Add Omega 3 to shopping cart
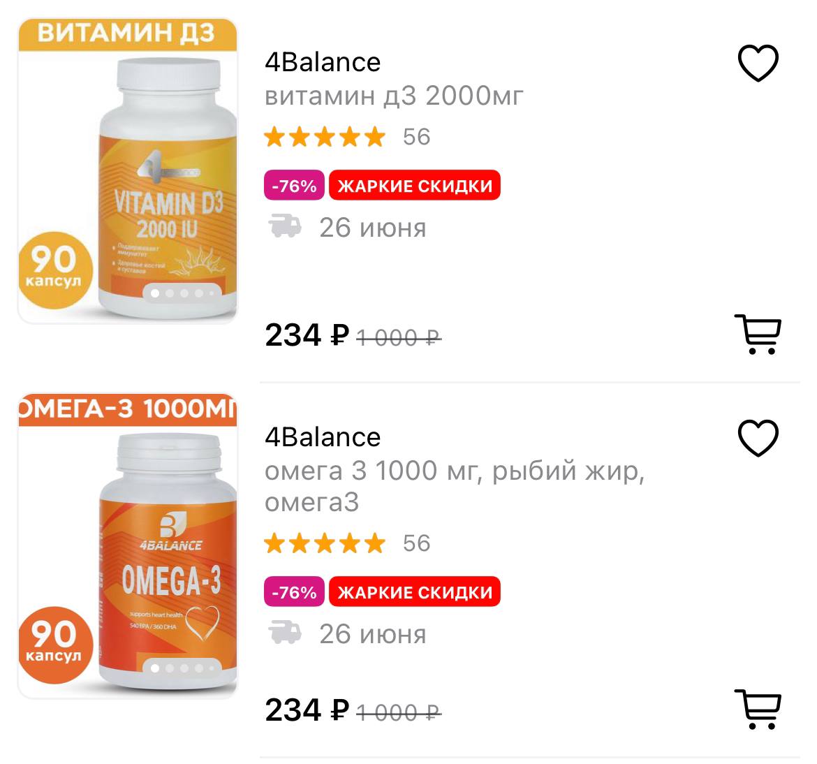This screenshot has width=817, height=764. (x=758, y=710)
